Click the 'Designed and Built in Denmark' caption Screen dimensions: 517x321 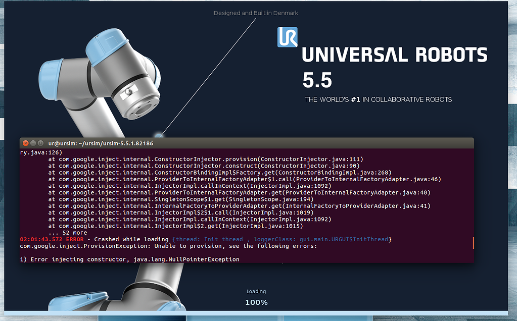(x=256, y=13)
